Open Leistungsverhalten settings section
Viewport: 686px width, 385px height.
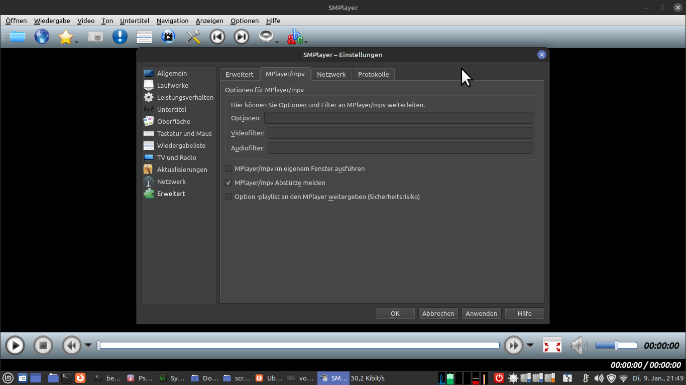(179, 97)
